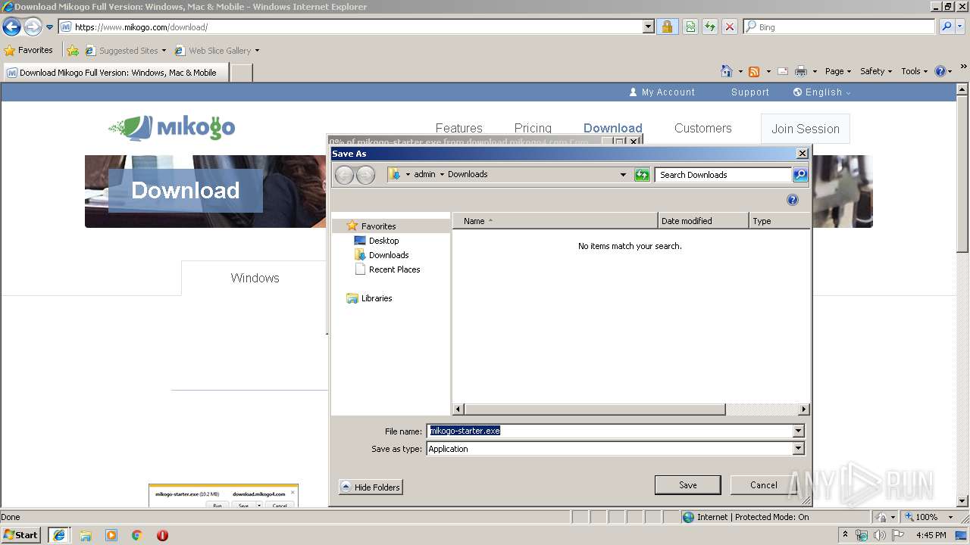Screen dimensions: 970x545
Task: Click the Join Session button
Action: tap(806, 129)
